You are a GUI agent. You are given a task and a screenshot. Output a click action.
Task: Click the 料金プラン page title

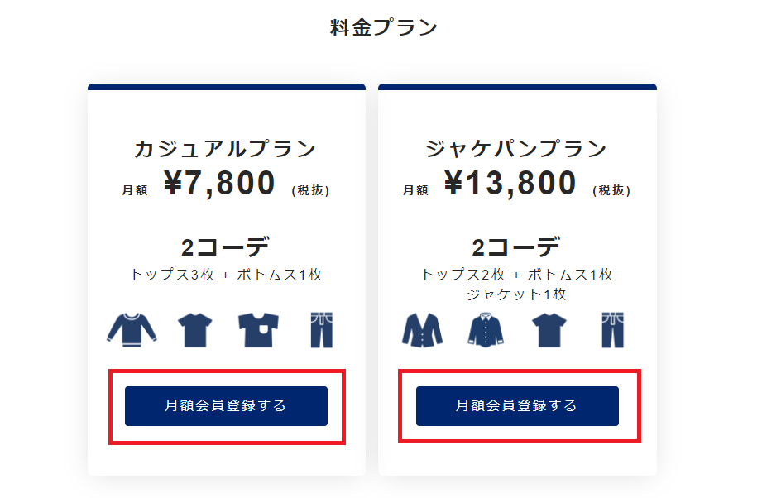(x=384, y=27)
